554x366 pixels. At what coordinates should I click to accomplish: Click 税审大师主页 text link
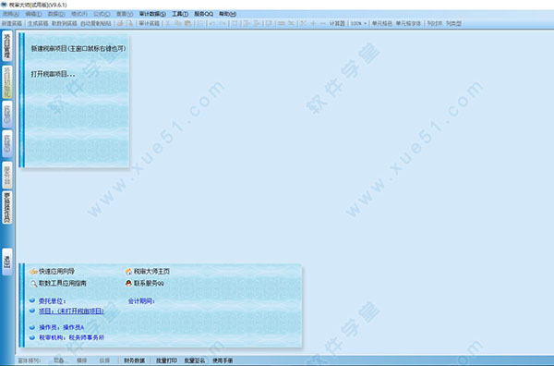tap(151, 272)
